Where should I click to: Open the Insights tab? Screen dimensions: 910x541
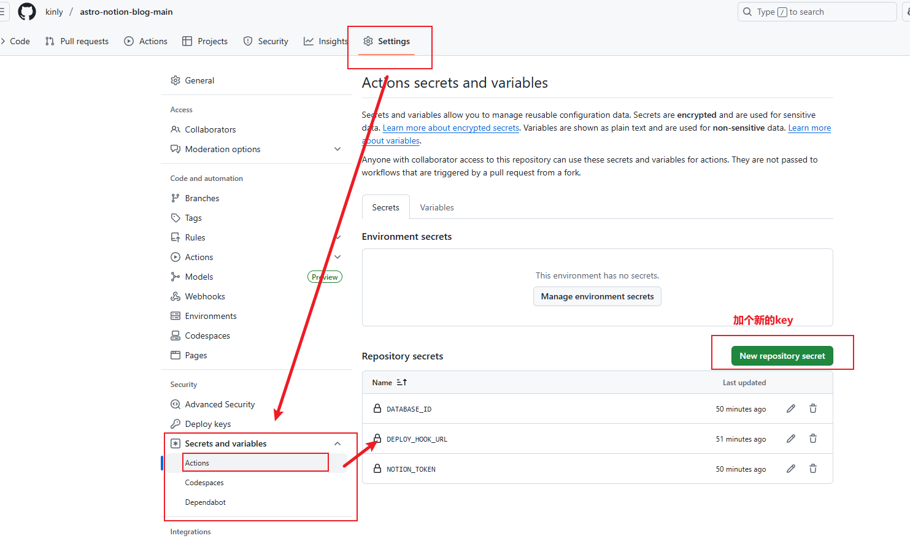[x=326, y=41]
